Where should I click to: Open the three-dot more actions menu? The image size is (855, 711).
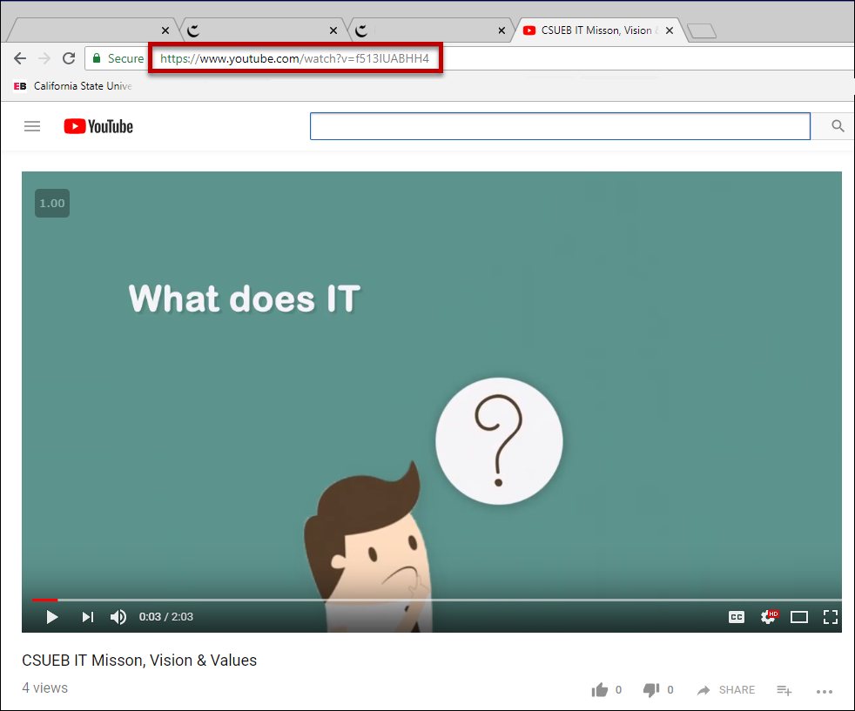coord(825,691)
